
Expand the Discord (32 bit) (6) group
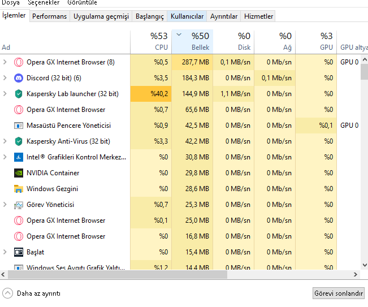tap(5, 78)
